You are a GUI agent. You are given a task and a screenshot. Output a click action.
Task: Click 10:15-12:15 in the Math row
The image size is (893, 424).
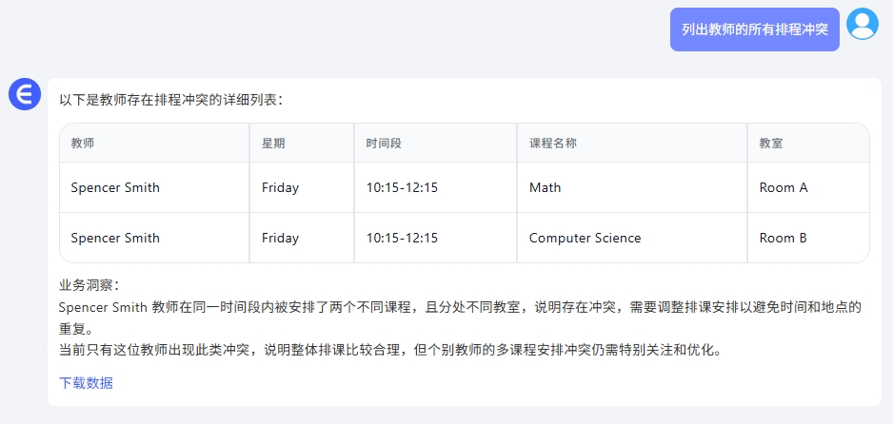[402, 187]
